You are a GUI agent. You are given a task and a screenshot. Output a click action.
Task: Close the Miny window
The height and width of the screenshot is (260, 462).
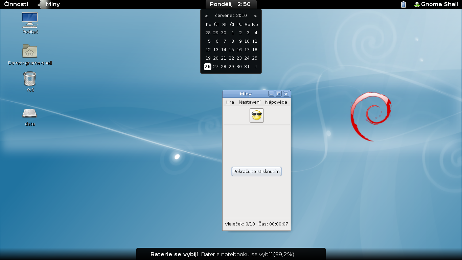pyautogui.click(x=286, y=94)
